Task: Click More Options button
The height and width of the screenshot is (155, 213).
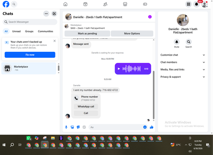Action: click(132, 34)
